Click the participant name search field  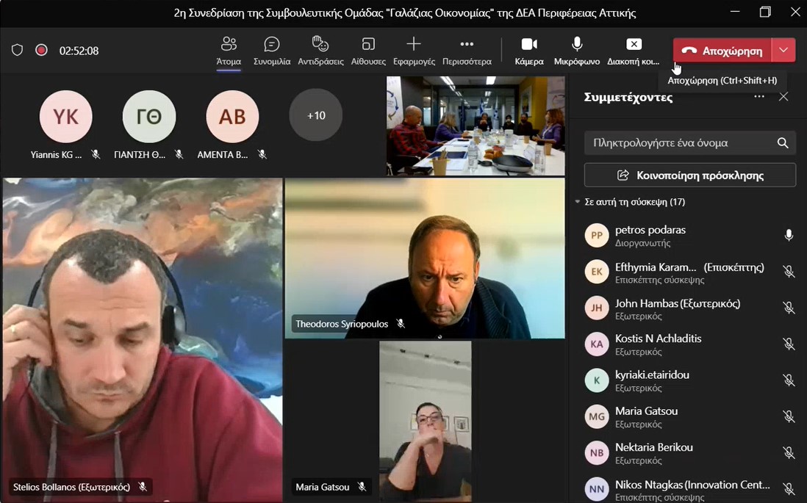pyautogui.click(x=680, y=143)
